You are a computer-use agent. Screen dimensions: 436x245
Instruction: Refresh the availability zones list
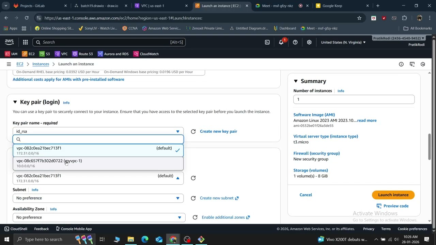[x=195, y=217]
